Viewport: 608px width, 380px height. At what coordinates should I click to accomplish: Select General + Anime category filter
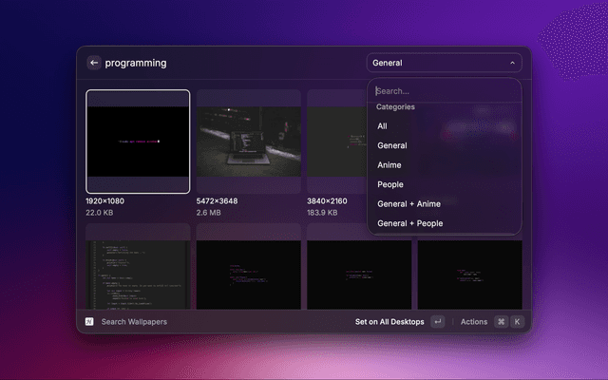click(408, 203)
